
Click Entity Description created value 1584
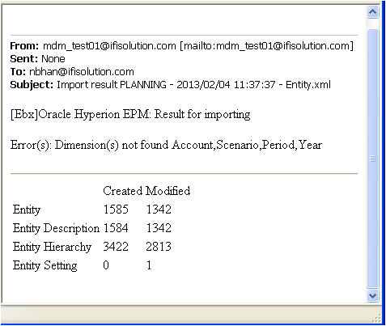pos(116,228)
